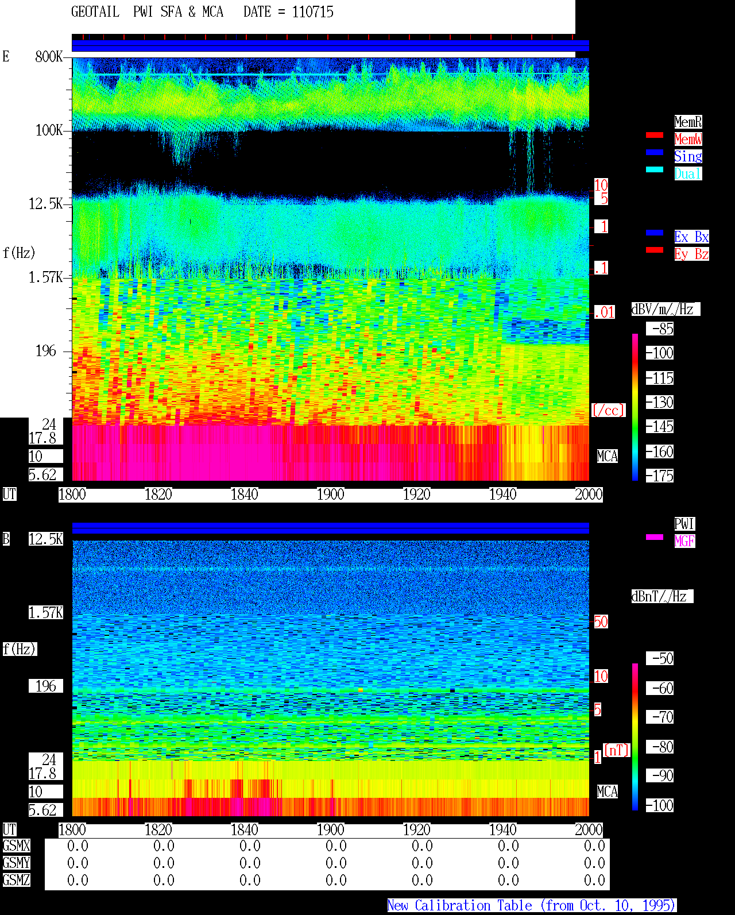Click the PWI legend label

tap(684, 524)
